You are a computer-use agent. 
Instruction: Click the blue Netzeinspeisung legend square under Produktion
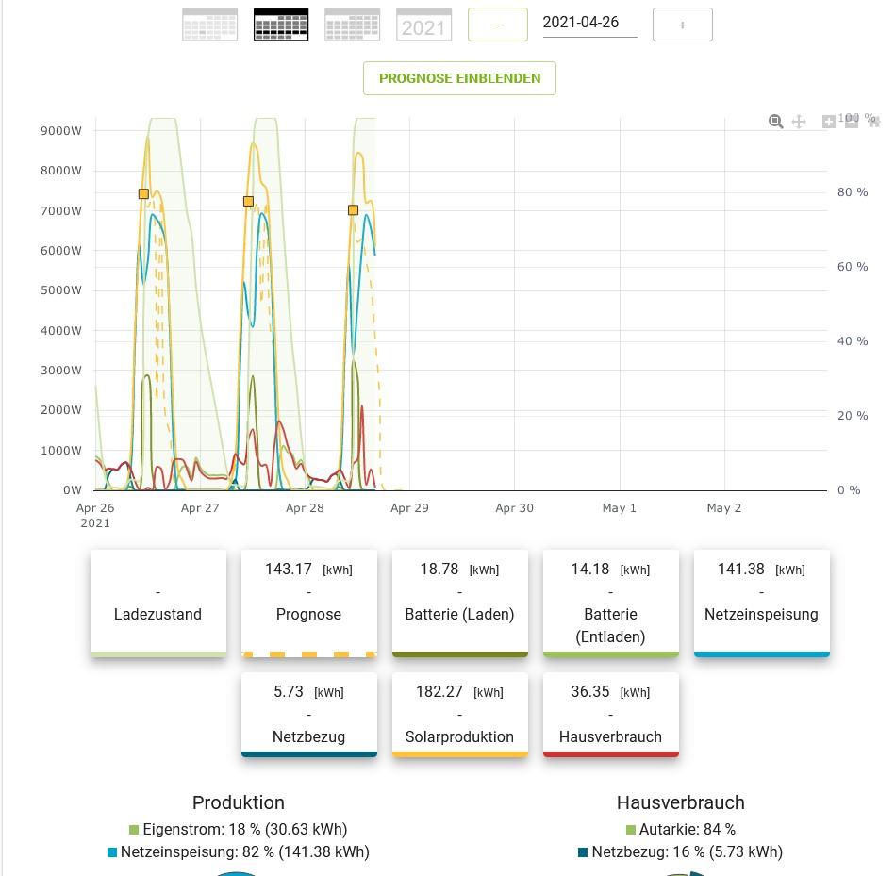(112, 852)
